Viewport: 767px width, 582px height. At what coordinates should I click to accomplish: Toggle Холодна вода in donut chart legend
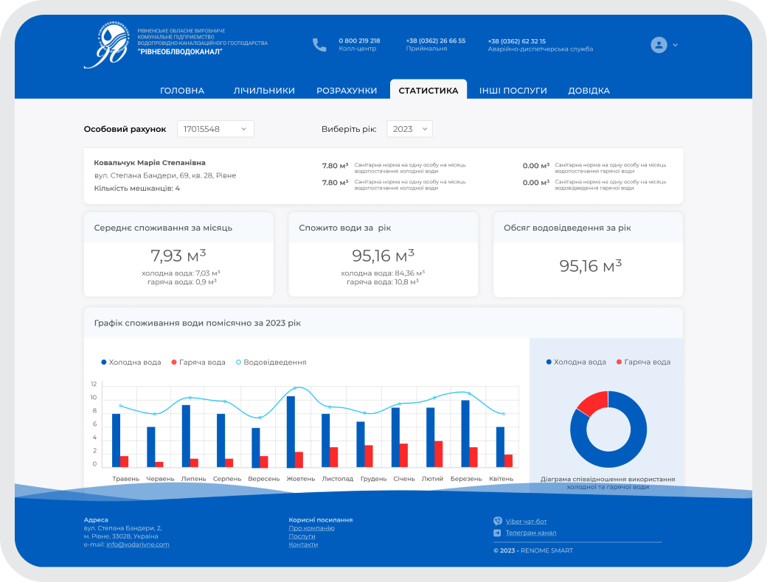tap(576, 362)
